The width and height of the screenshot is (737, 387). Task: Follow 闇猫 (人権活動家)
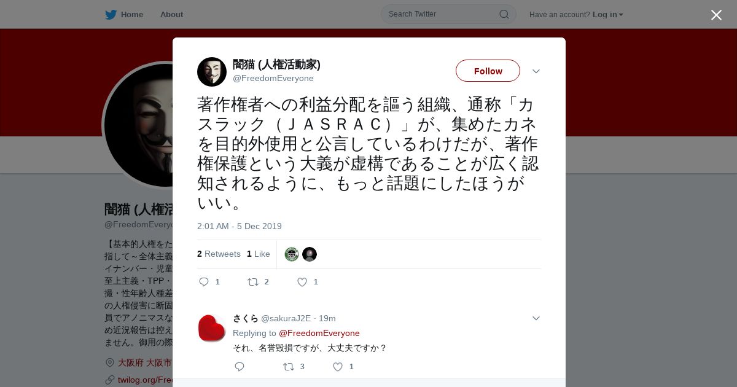coord(488,71)
